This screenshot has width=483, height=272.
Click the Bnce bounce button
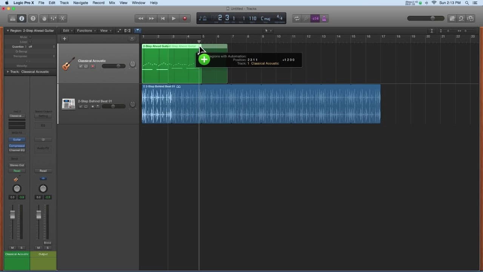[x=48, y=243]
